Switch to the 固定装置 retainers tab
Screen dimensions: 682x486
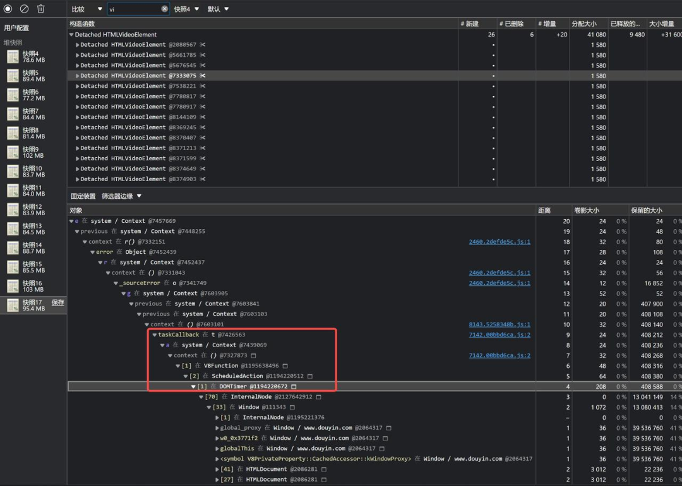tap(83, 196)
